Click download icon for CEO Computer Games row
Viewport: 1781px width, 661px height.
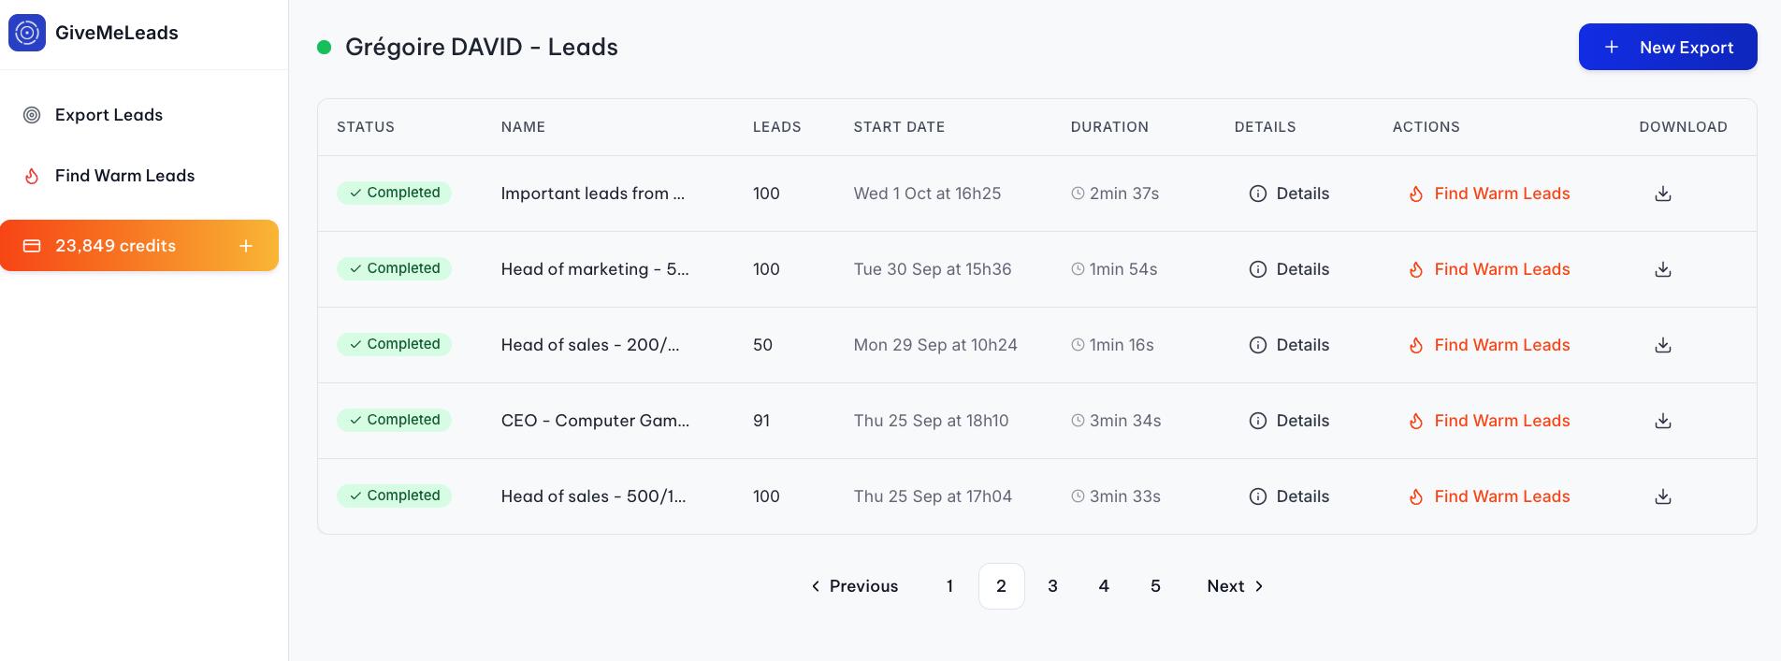(1662, 421)
